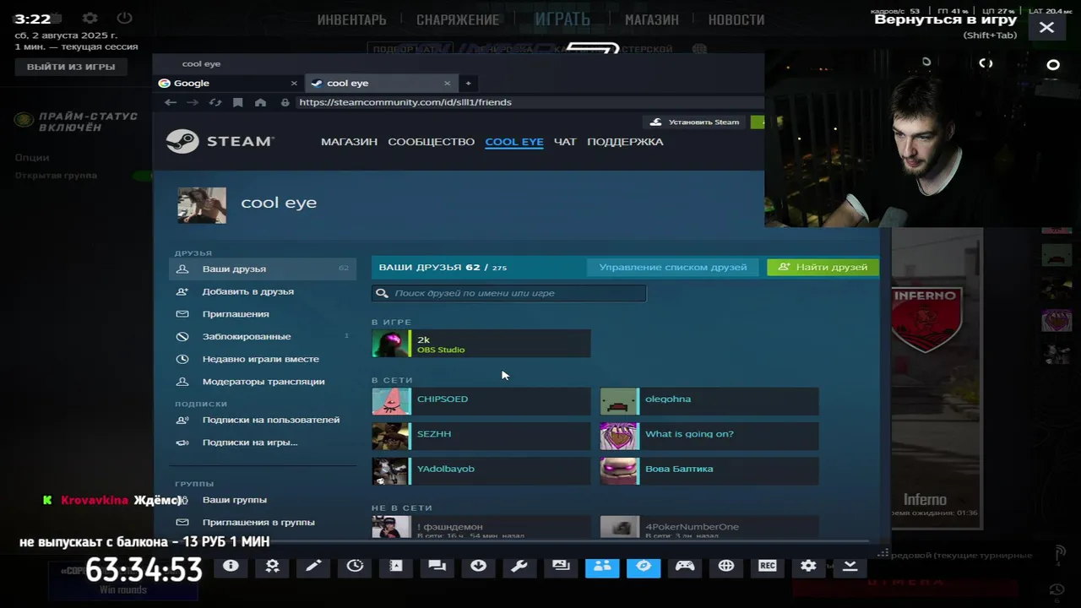The image size is (1081, 608).
Task: Open СООБЩЕСТВО in Steam navigation
Action: coord(431,141)
